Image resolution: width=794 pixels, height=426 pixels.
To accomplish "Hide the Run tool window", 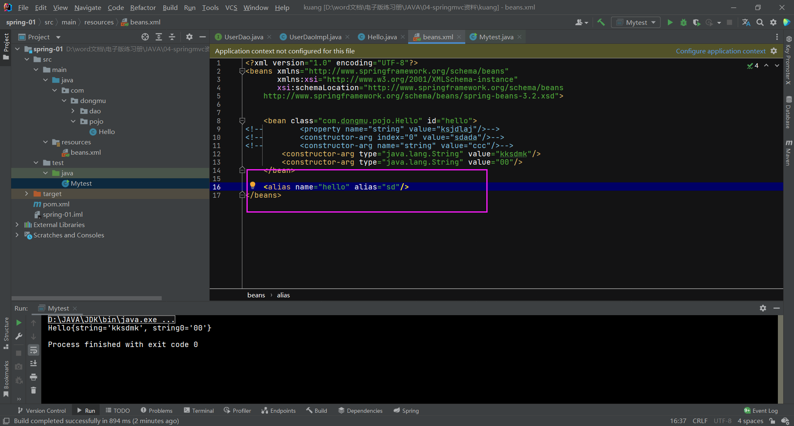I will coord(777,308).
